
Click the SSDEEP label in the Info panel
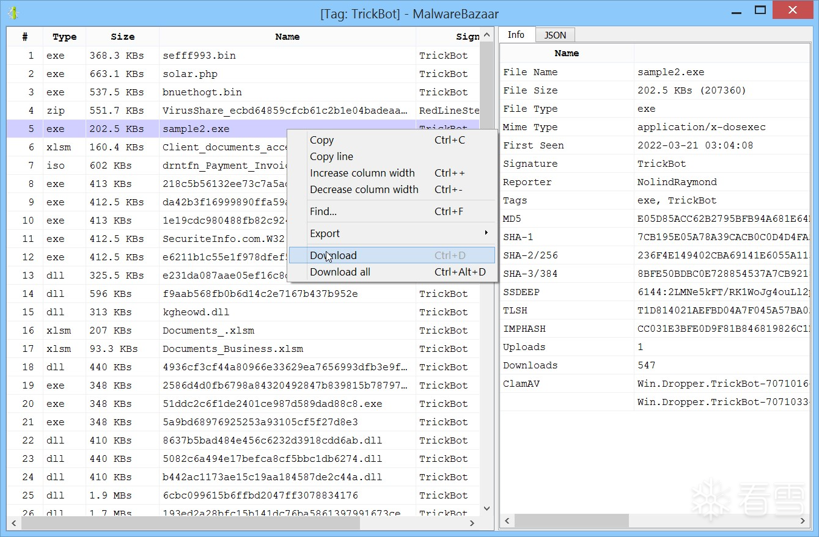pos(521,292)
